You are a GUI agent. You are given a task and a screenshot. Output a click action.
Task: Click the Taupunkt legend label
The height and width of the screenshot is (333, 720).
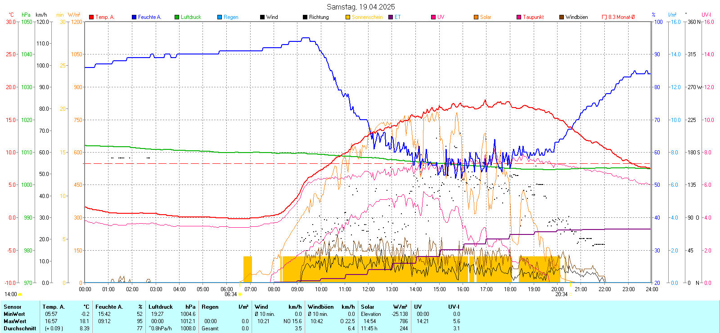pos(533,17)
